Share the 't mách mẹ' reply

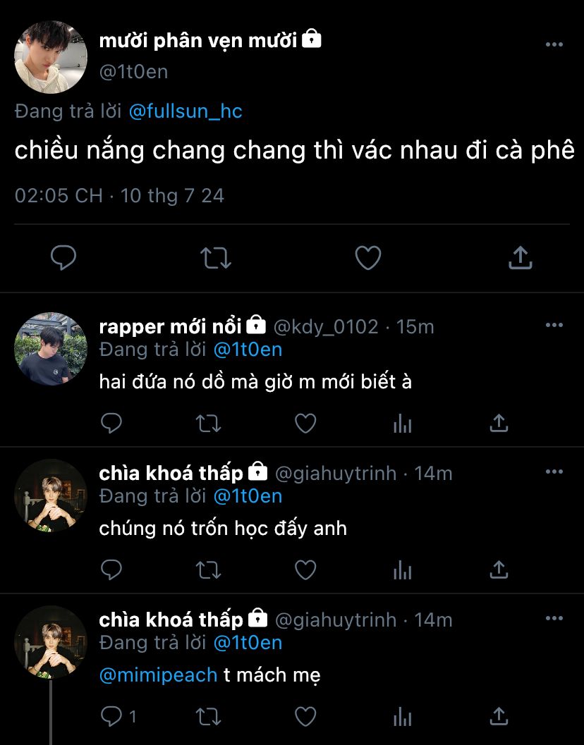tap(499, 717)
